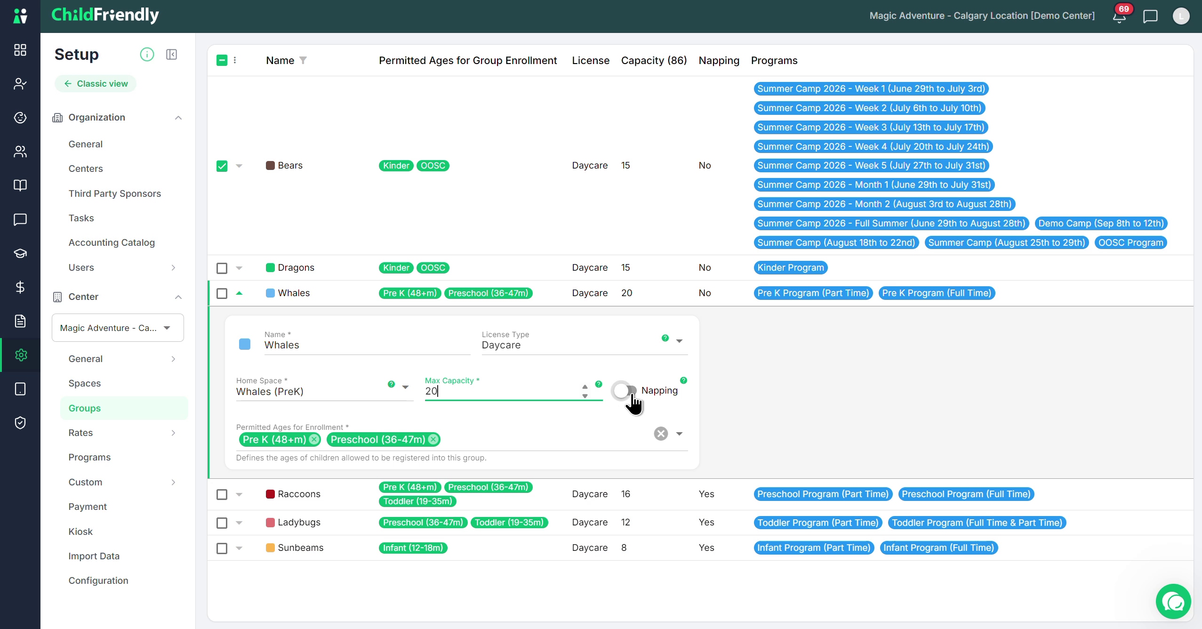Click the Classic view button
Image resolution: width=1202 pixels, height=629 pixels.
pos(96,84)
